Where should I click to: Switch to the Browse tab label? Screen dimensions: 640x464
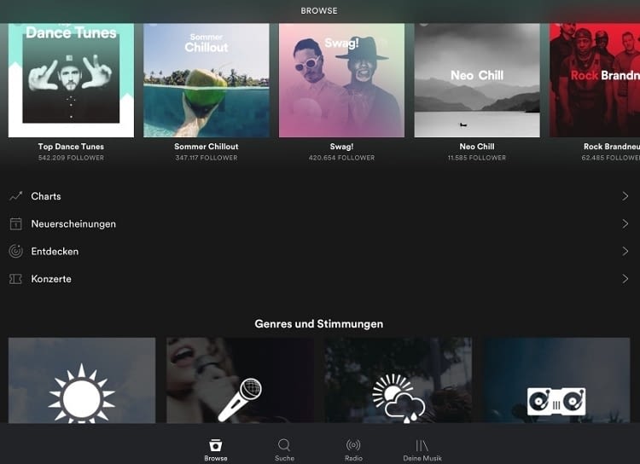coord(216,458)
